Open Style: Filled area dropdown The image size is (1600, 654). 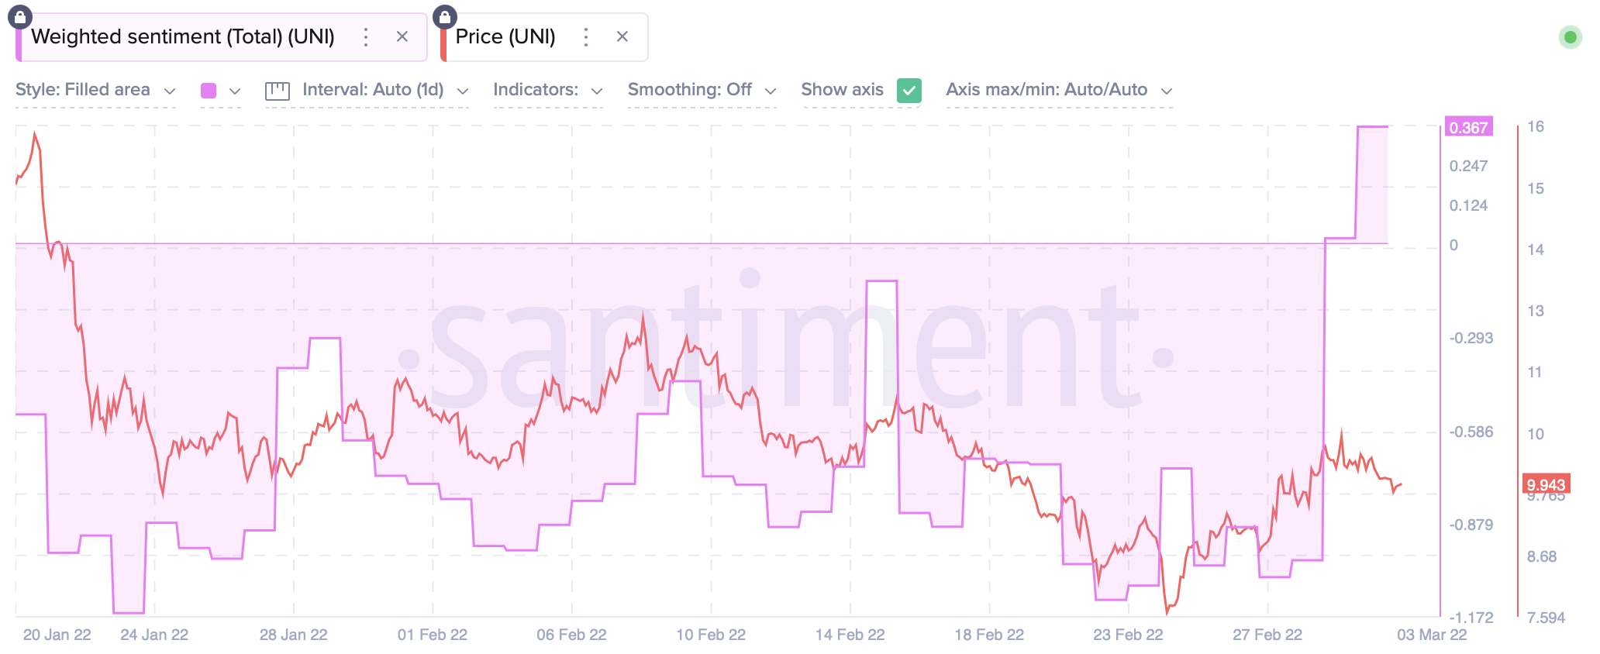coord(96,90)
